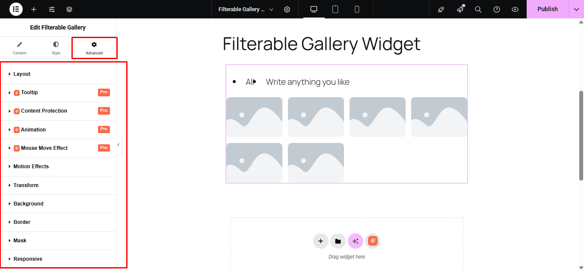Switch to the Content tab
584x271 pixels.
pos(19,48)
